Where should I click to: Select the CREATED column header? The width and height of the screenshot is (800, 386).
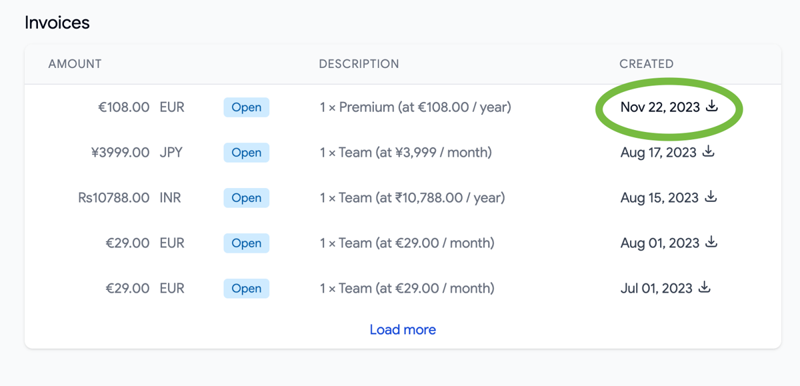646,64
